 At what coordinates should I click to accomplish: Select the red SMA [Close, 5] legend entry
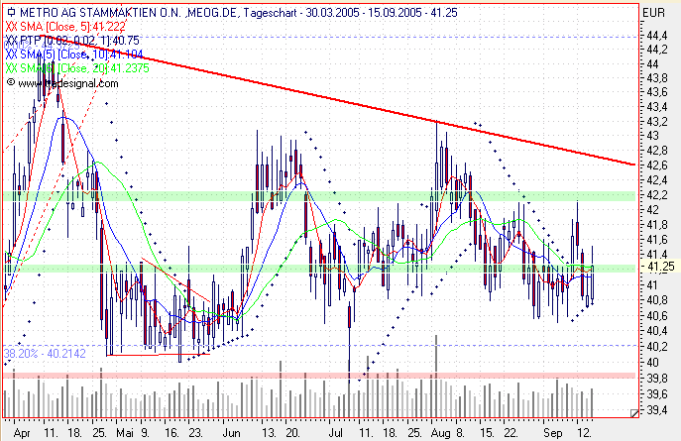point(65,27)
